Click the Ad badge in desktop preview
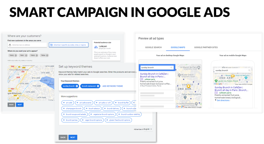 pos(142,79)
